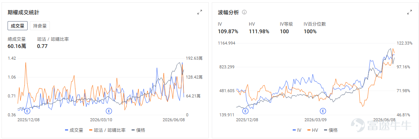Screen dimensions: 419x139
Task: Click the 總成交量 label
Action: pyautogui.click(x=17, y=39)
